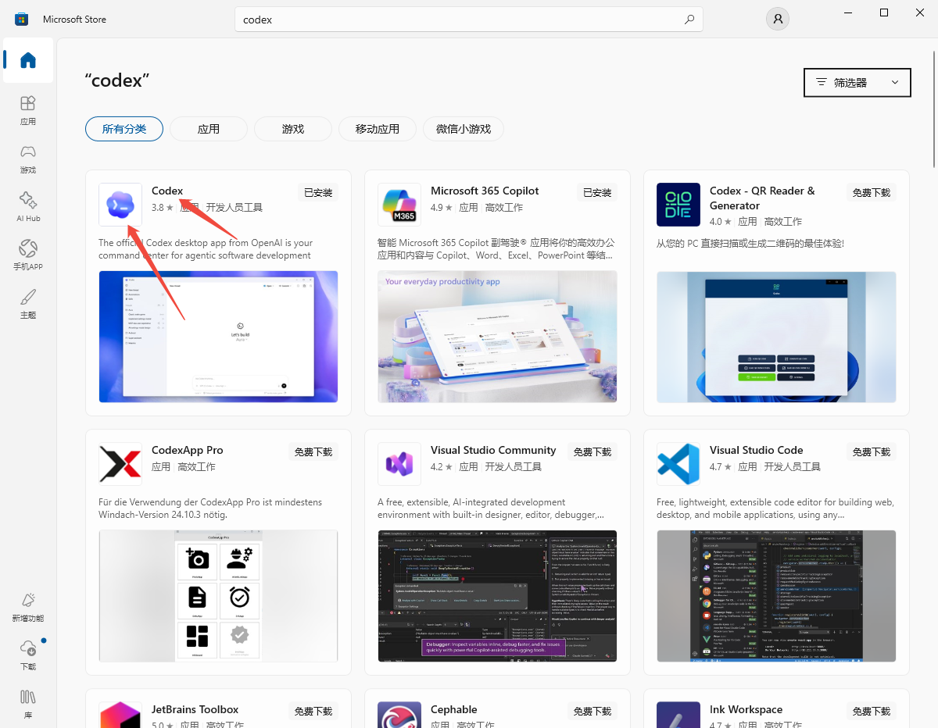
Task: Click the CodexApp Pro title
Action: tap(188, 450)
